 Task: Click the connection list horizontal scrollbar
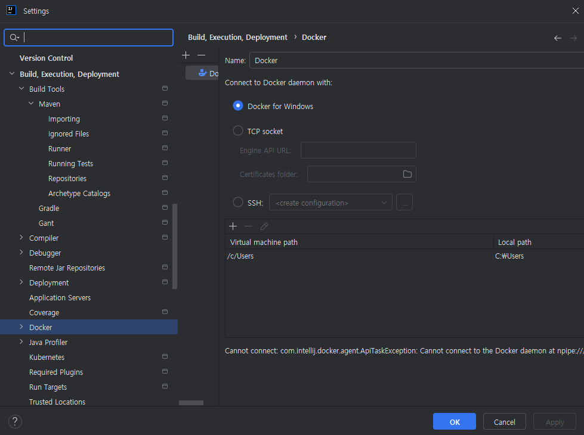[x=191, y=403]
